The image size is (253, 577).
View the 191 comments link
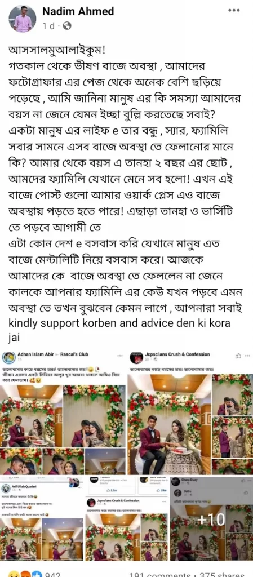coord(159,574)
